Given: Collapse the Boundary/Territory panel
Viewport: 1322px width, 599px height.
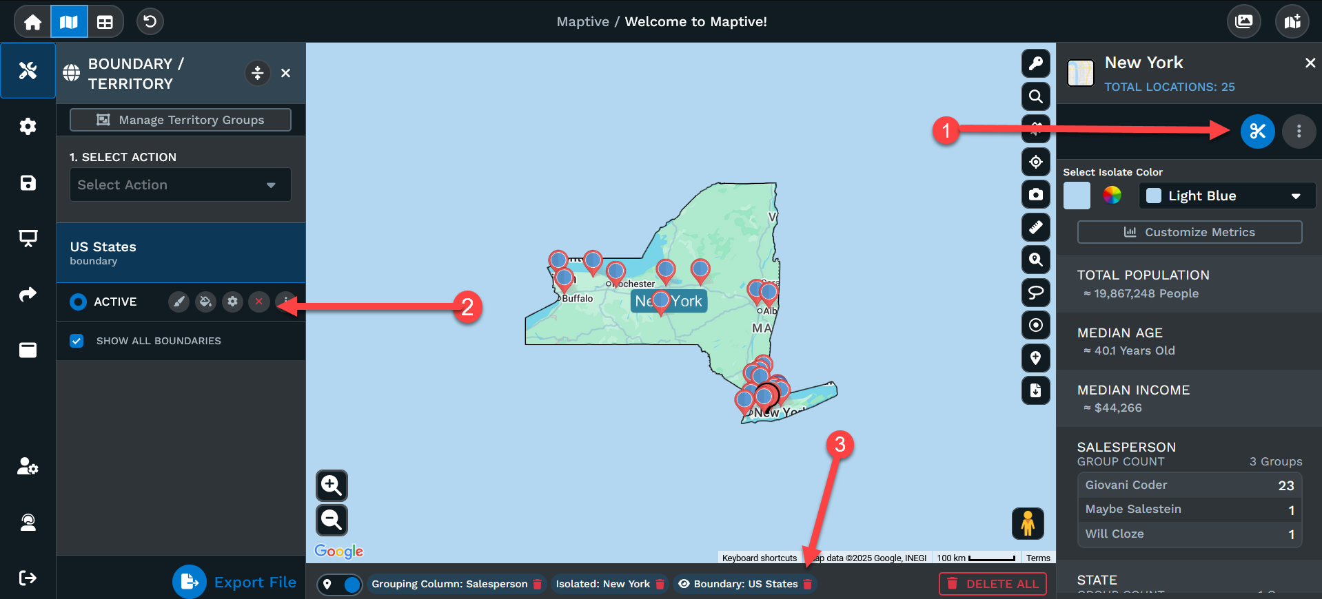Looking at the screenshot, I should (x=257, y=73).
